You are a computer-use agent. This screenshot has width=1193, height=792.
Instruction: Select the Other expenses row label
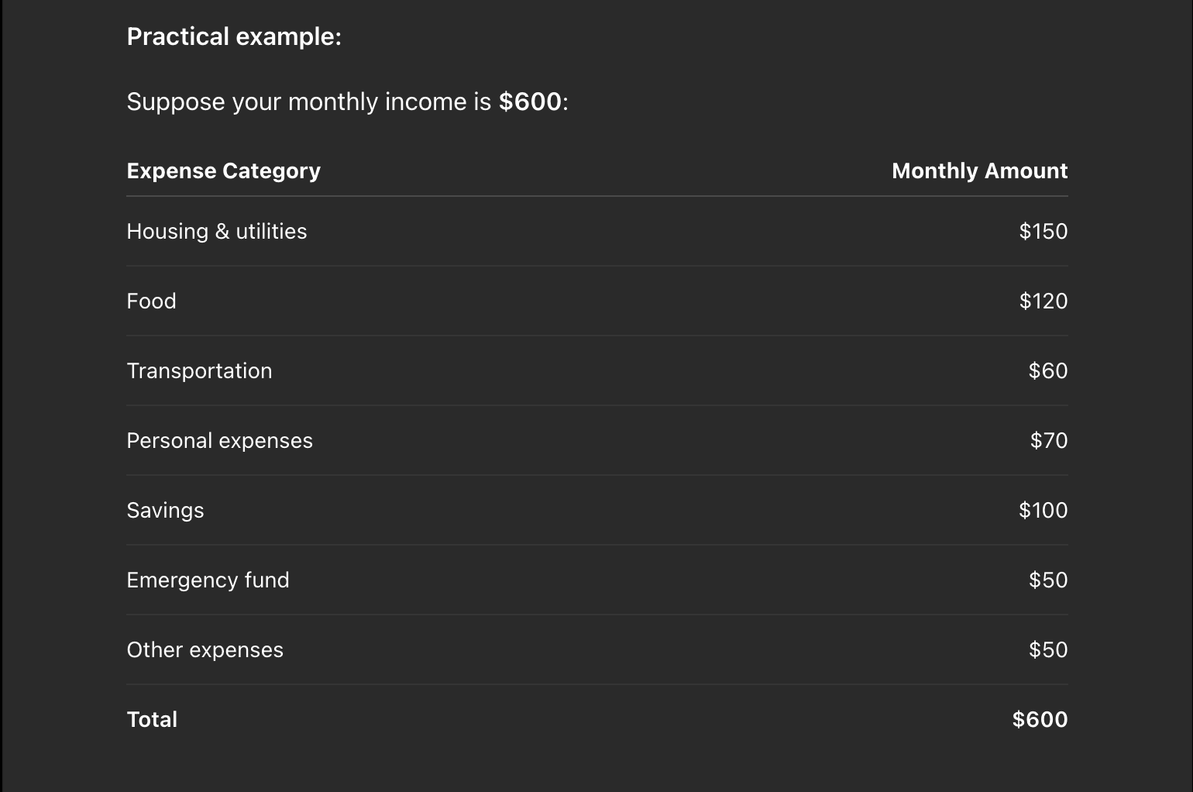coord(205,650)
